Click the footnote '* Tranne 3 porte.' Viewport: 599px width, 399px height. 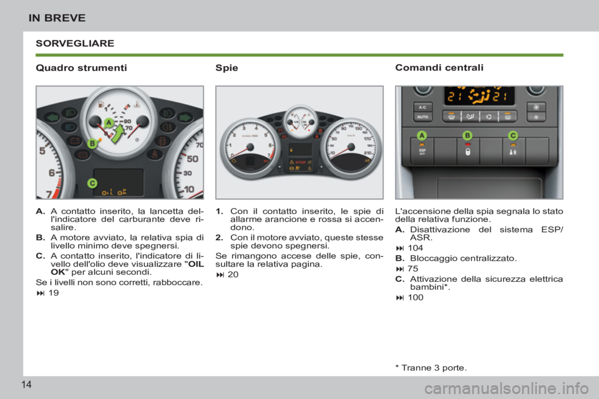[431, 368]
